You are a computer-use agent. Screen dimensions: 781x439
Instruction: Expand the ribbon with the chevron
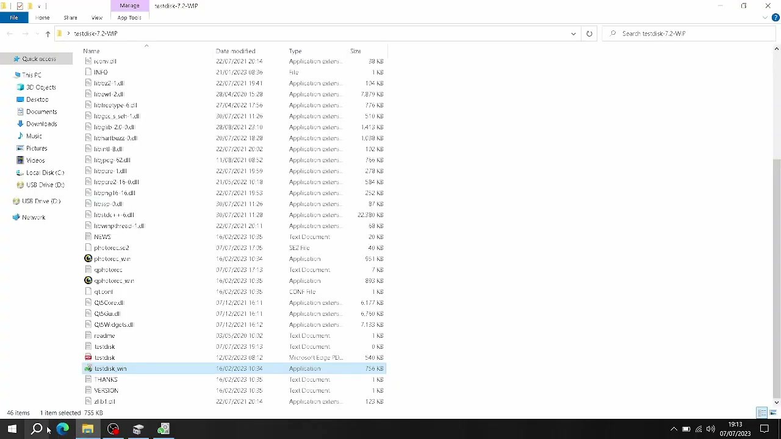pos(765,18)
